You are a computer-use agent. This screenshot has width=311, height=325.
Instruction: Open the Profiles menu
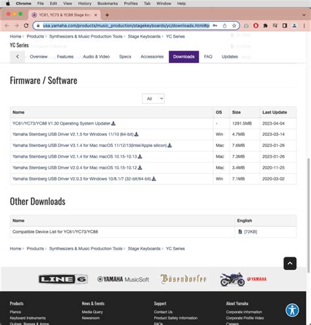click(x=131, y=3)
